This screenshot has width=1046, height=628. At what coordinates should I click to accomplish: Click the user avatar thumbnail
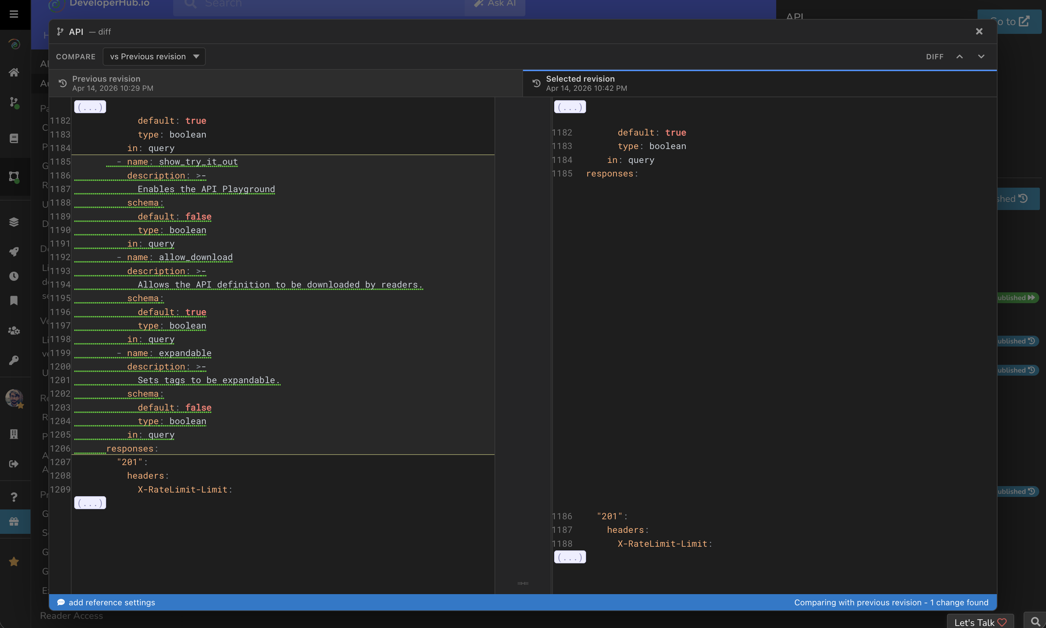point(14,398)
